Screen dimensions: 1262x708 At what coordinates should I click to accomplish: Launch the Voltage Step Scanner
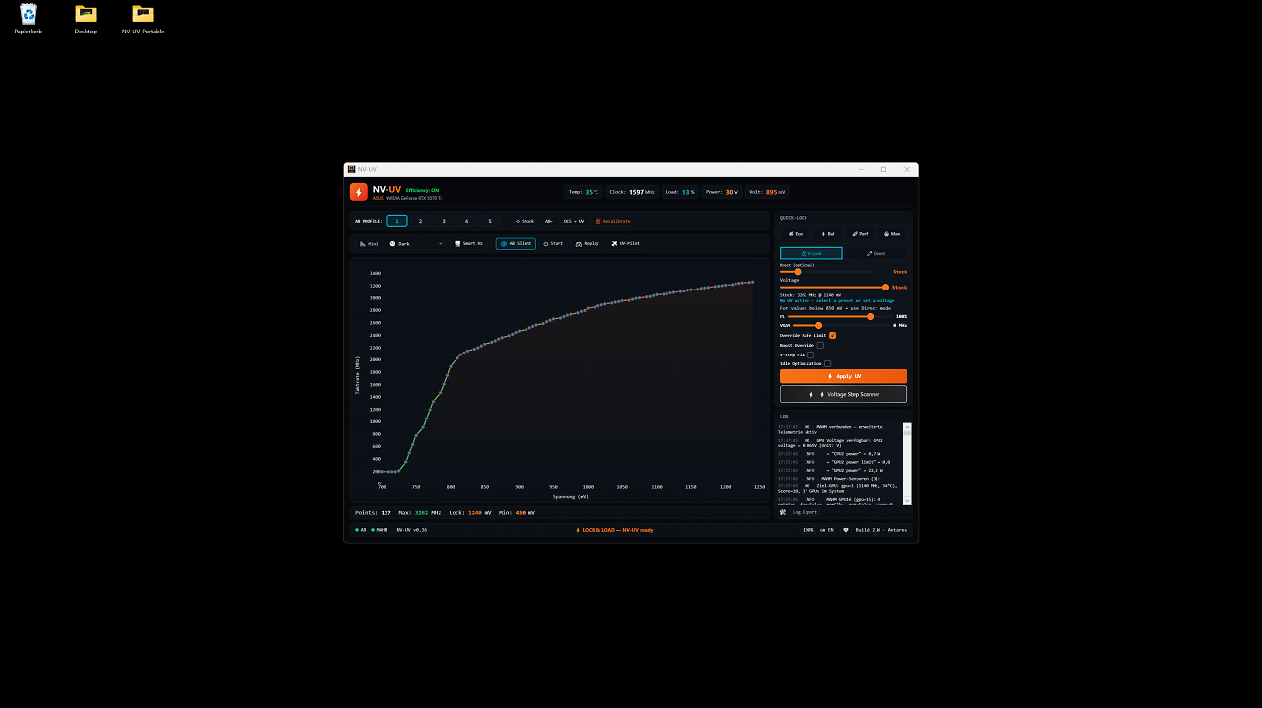(x=843, y=394)
